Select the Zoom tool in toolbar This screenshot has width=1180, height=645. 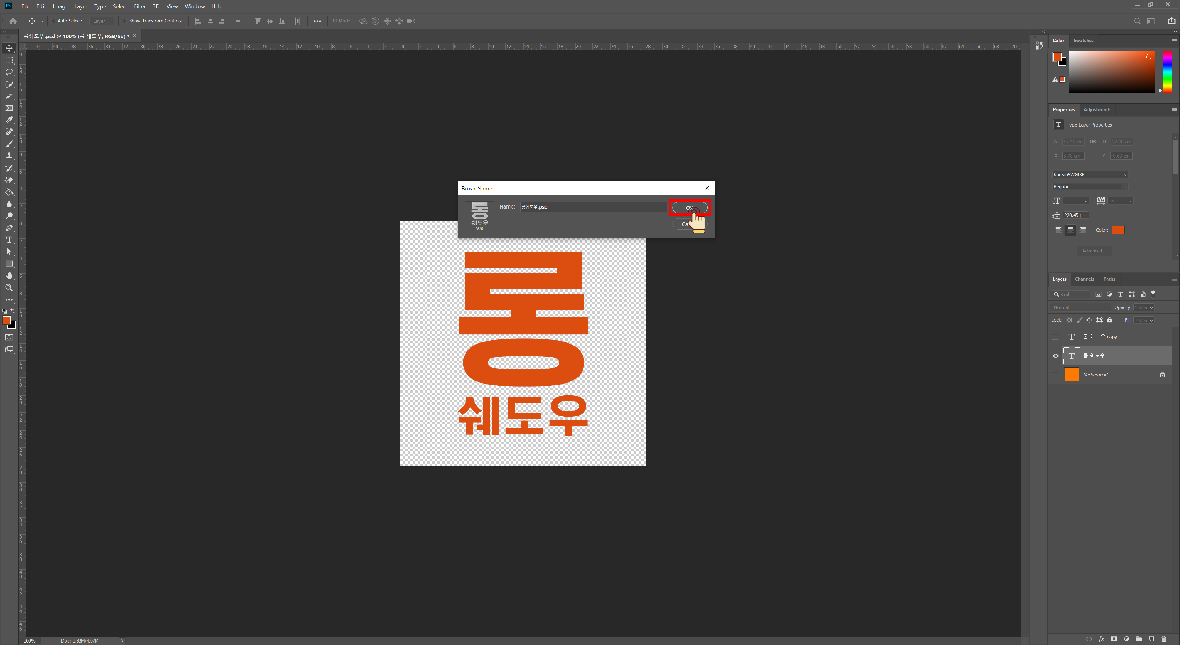click(x=9, y=287)
